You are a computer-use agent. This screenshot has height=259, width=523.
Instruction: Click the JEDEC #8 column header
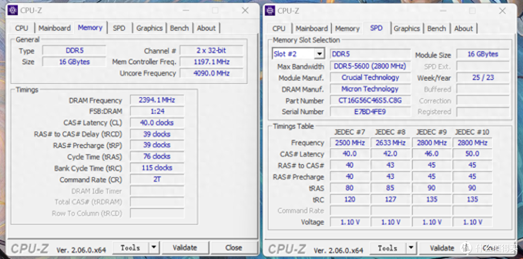click(390, 132)
